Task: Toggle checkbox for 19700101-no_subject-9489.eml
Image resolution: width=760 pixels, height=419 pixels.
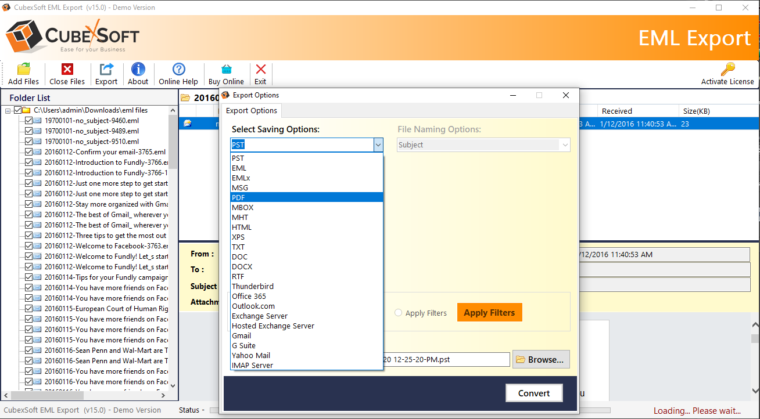Action: pos(28,131)
